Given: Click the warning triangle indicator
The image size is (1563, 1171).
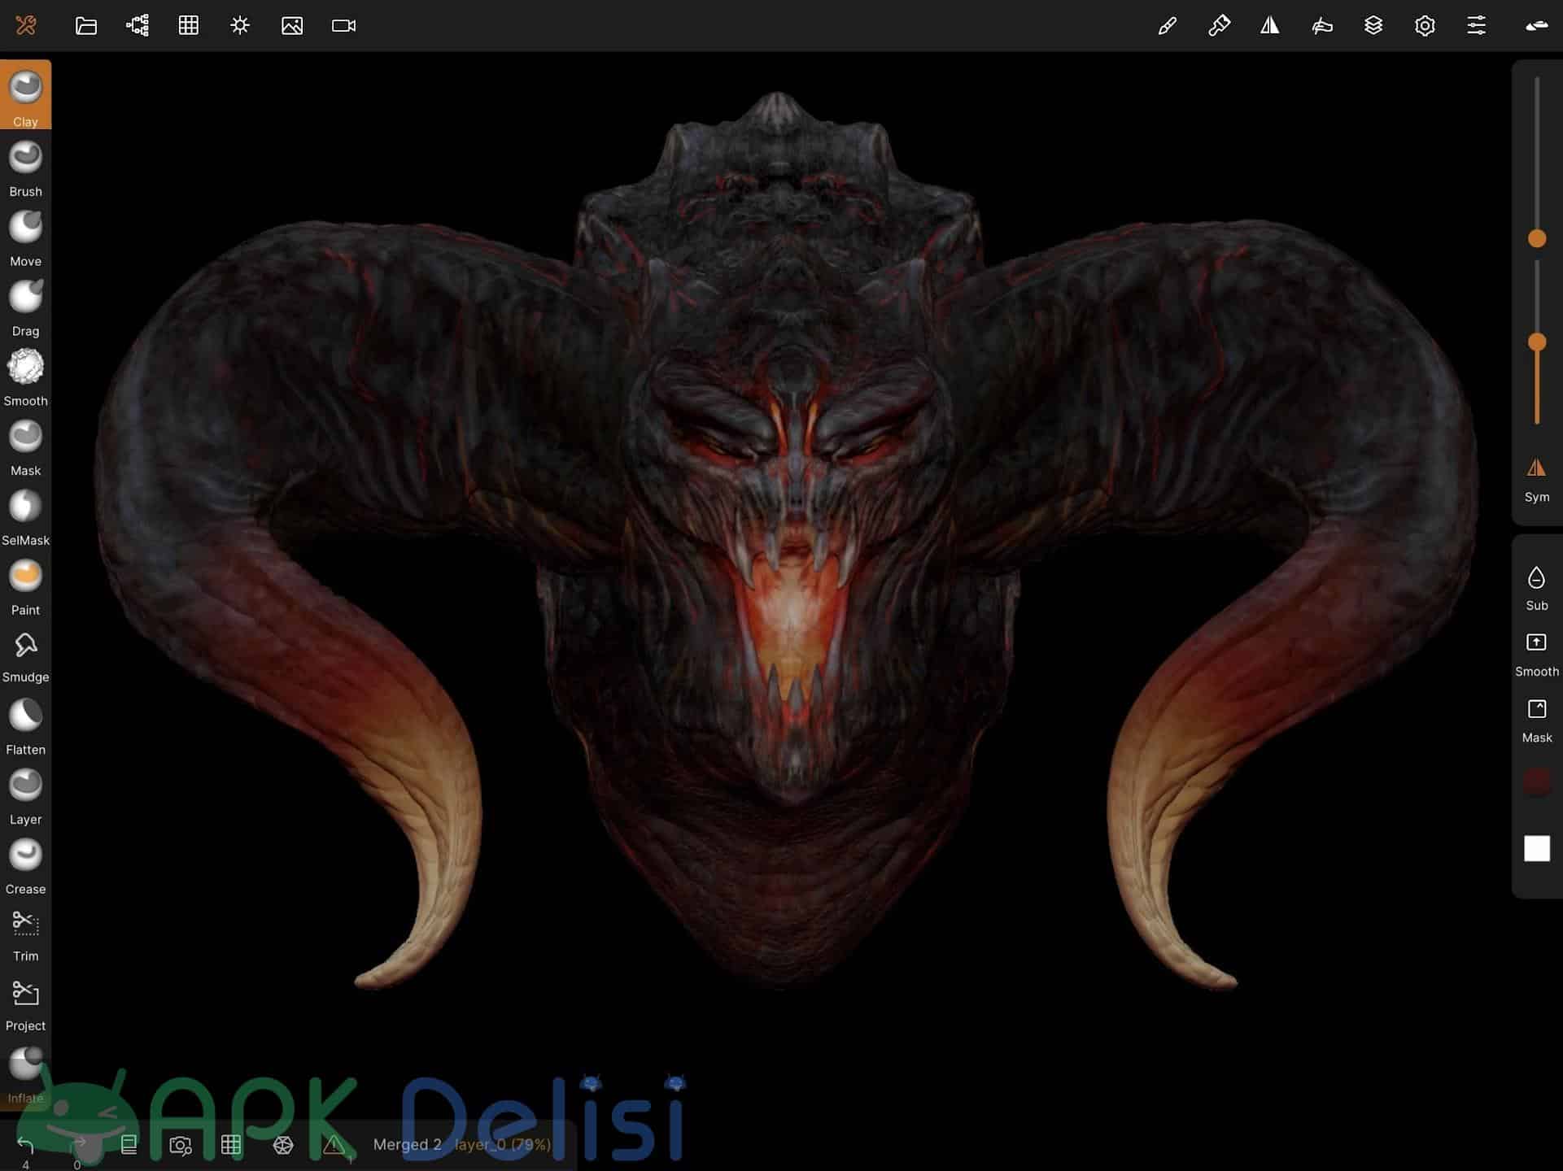Looking at the screenshot, I should (x=334, y=1145).
